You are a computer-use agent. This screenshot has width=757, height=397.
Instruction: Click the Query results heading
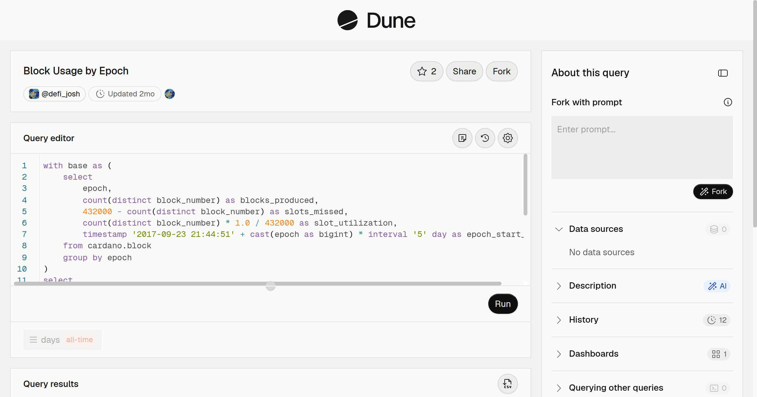click(x=51, y=384)
